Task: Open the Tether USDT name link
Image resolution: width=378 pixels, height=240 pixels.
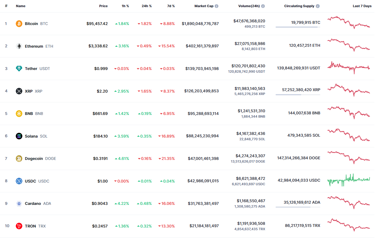Action: coord(38,68)
